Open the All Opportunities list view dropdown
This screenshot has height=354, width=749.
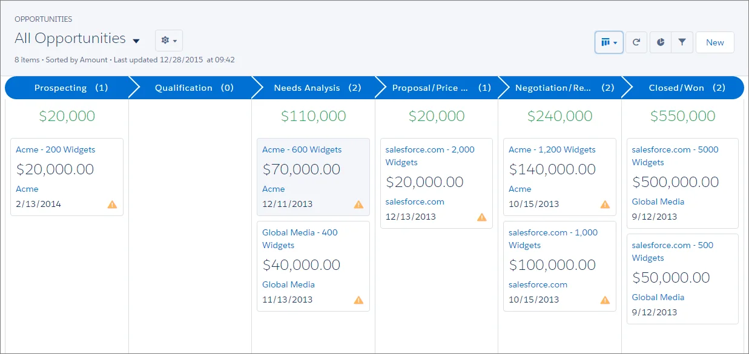point(136,41)
